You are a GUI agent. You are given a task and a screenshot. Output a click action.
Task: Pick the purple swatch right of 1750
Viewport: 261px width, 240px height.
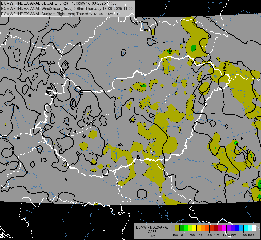click(228, 228)
